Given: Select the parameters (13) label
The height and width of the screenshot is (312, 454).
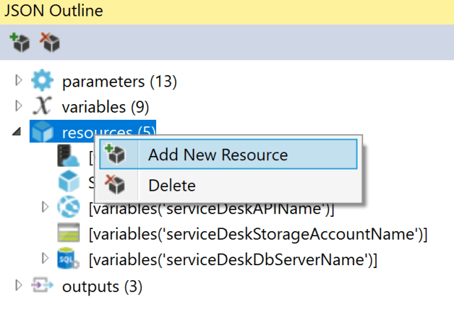Looking at the screenshot, I should [119, 82].
